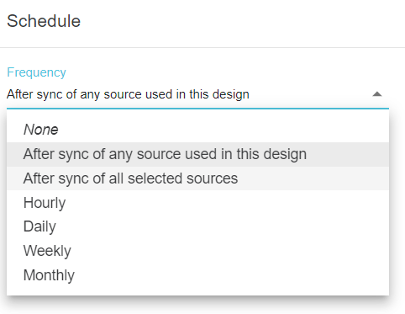Close the list via the upward triangle icon
This screenshot has width=405, height=314.
click(377, 94)
